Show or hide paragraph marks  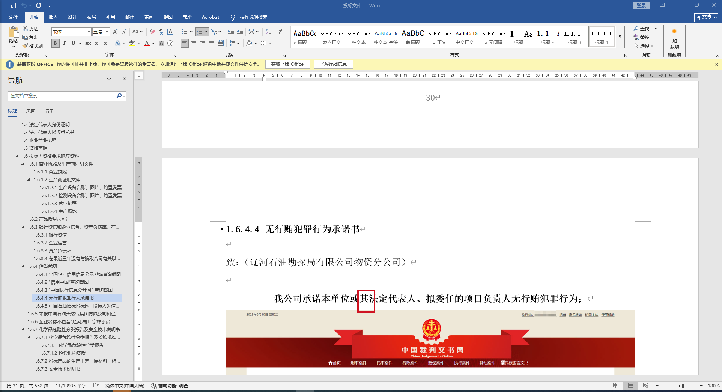click(280, 32)
